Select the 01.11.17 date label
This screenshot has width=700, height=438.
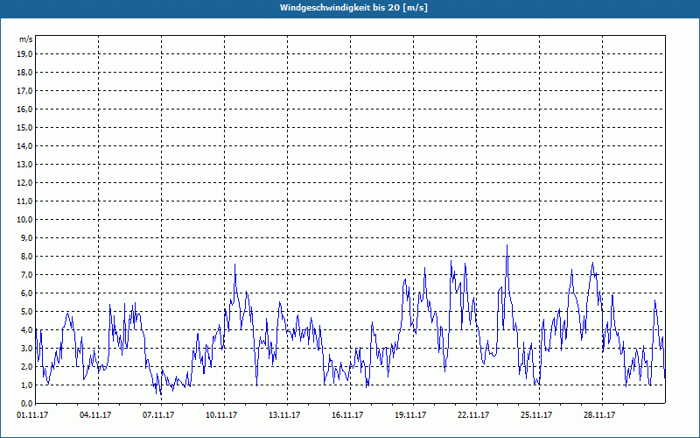[32, 415]
